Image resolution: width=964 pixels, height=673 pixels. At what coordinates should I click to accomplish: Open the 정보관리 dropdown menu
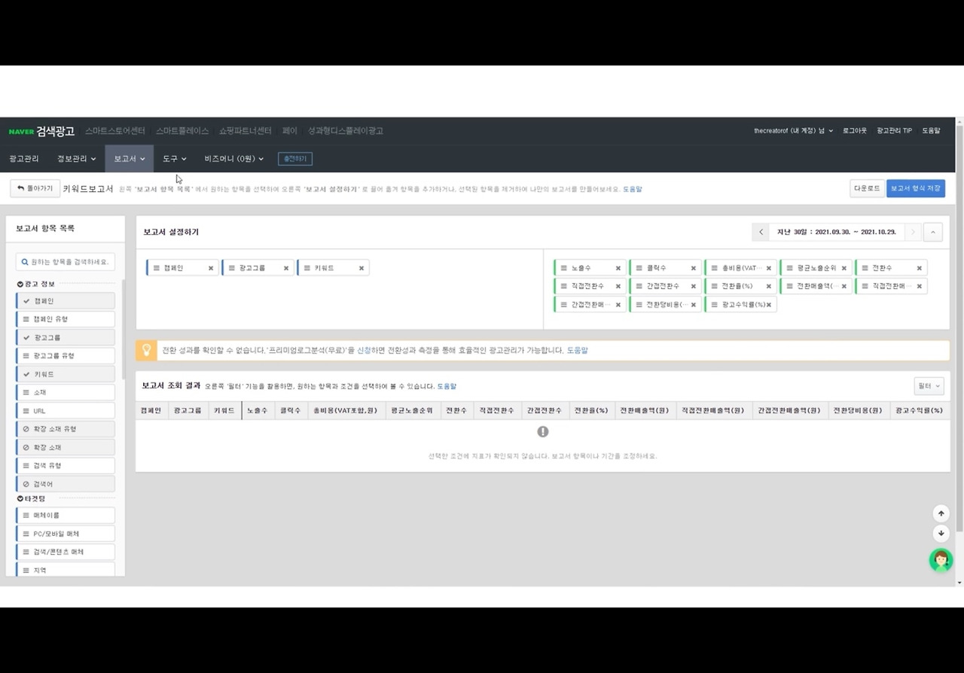(x=77, y=159)
